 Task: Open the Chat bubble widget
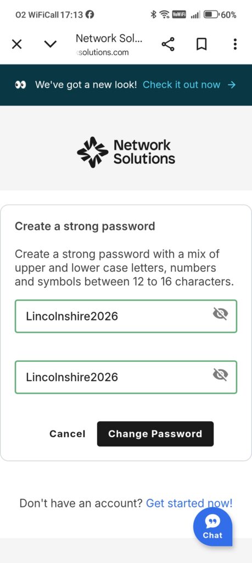coord(213,526)
